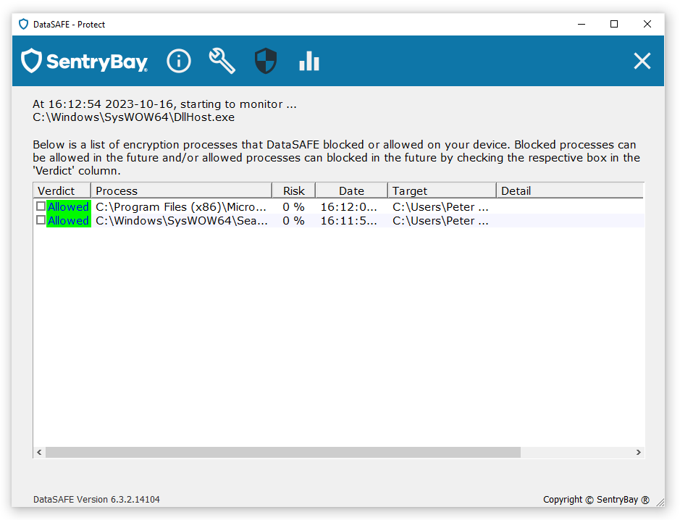Click the shield protection icon

pos(266,61)
